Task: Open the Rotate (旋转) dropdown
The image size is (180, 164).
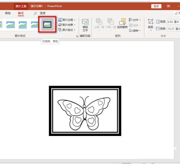Action: 135,31
